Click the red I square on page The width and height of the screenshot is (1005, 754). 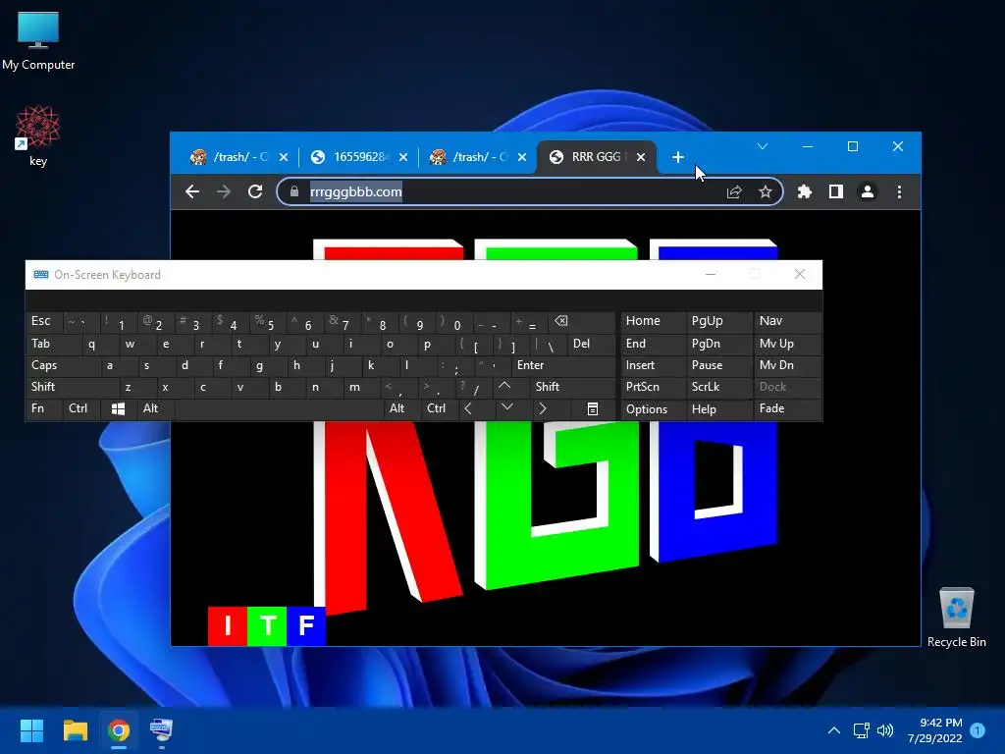pyautogui.click(x=228, y=625)
